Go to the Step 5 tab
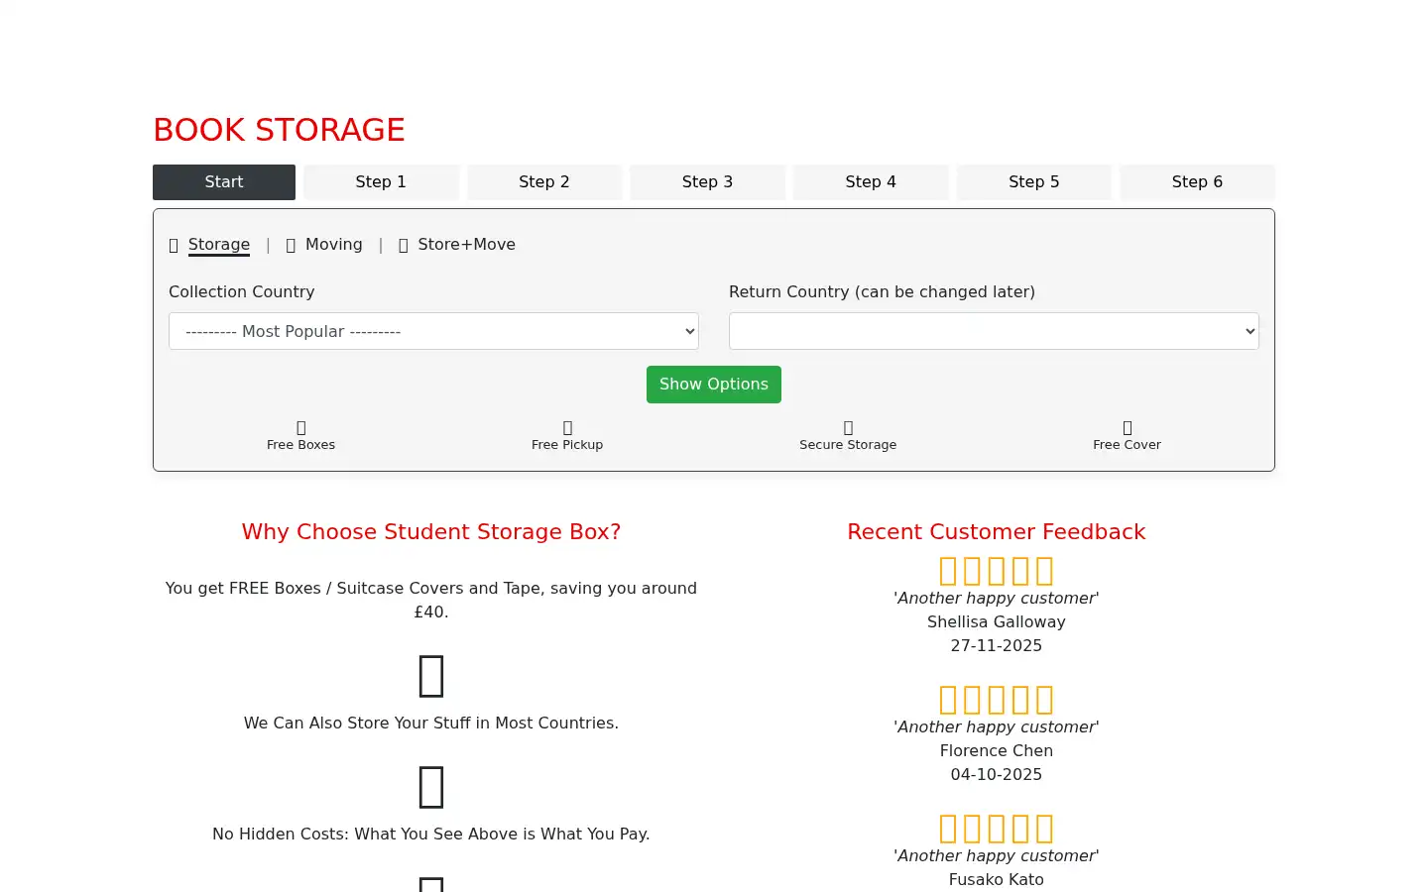 (x=1034, y=182)
